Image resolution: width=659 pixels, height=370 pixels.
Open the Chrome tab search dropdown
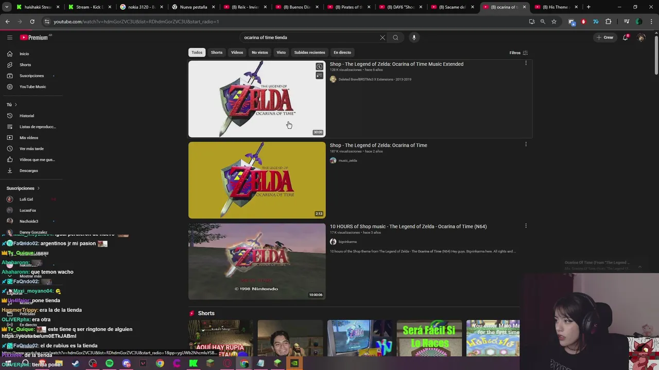click(7, 7)
